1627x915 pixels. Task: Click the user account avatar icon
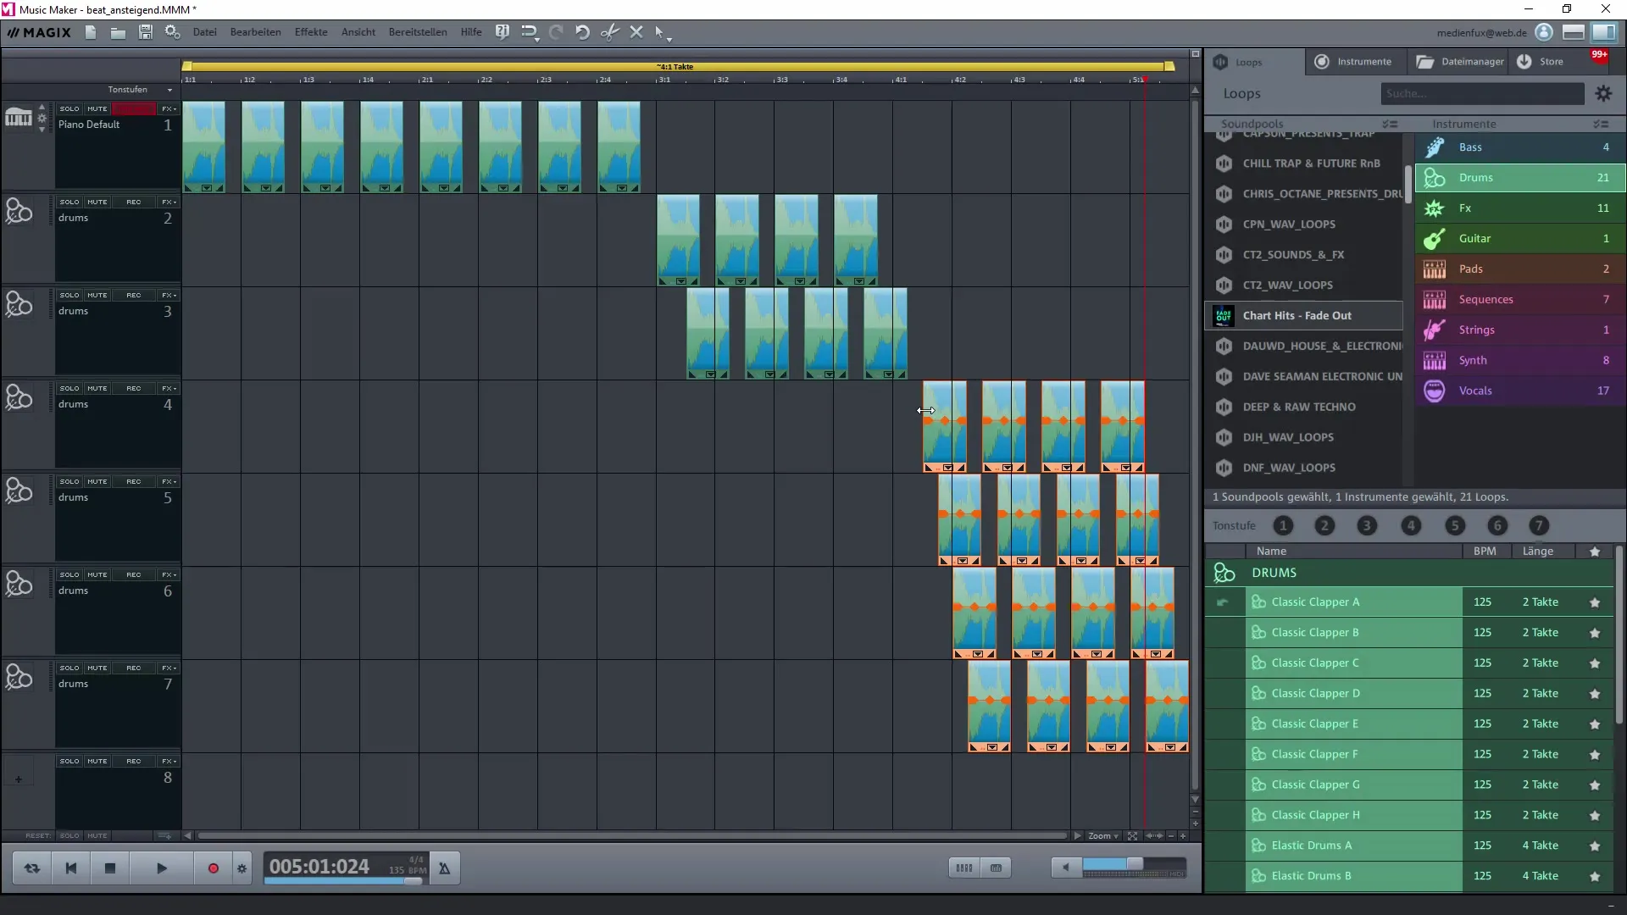click(x=1544, y=32)
